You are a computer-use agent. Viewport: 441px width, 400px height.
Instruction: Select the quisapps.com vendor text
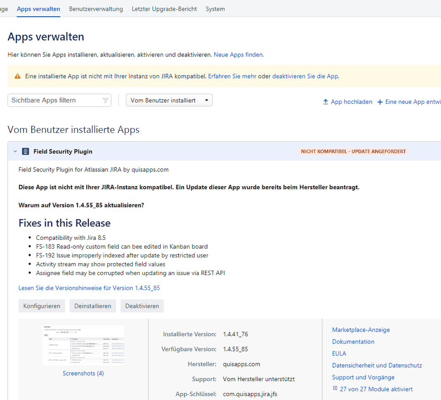241,364
